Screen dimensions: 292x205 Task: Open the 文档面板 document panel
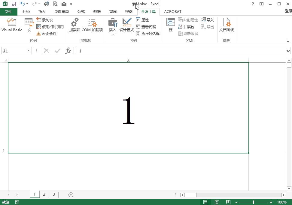coord(227,25)
